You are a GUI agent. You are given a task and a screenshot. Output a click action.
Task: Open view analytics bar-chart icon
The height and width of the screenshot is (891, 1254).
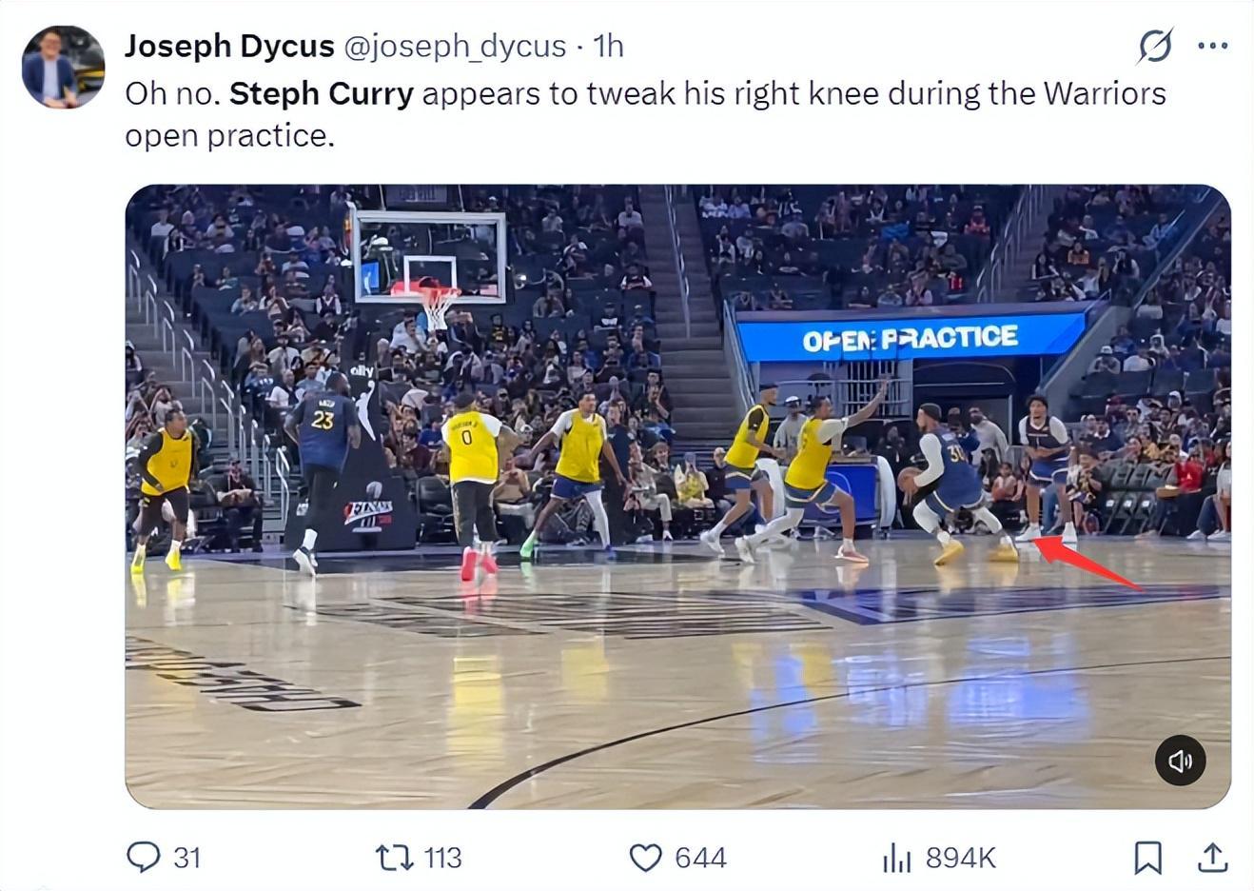pos(896,857)
